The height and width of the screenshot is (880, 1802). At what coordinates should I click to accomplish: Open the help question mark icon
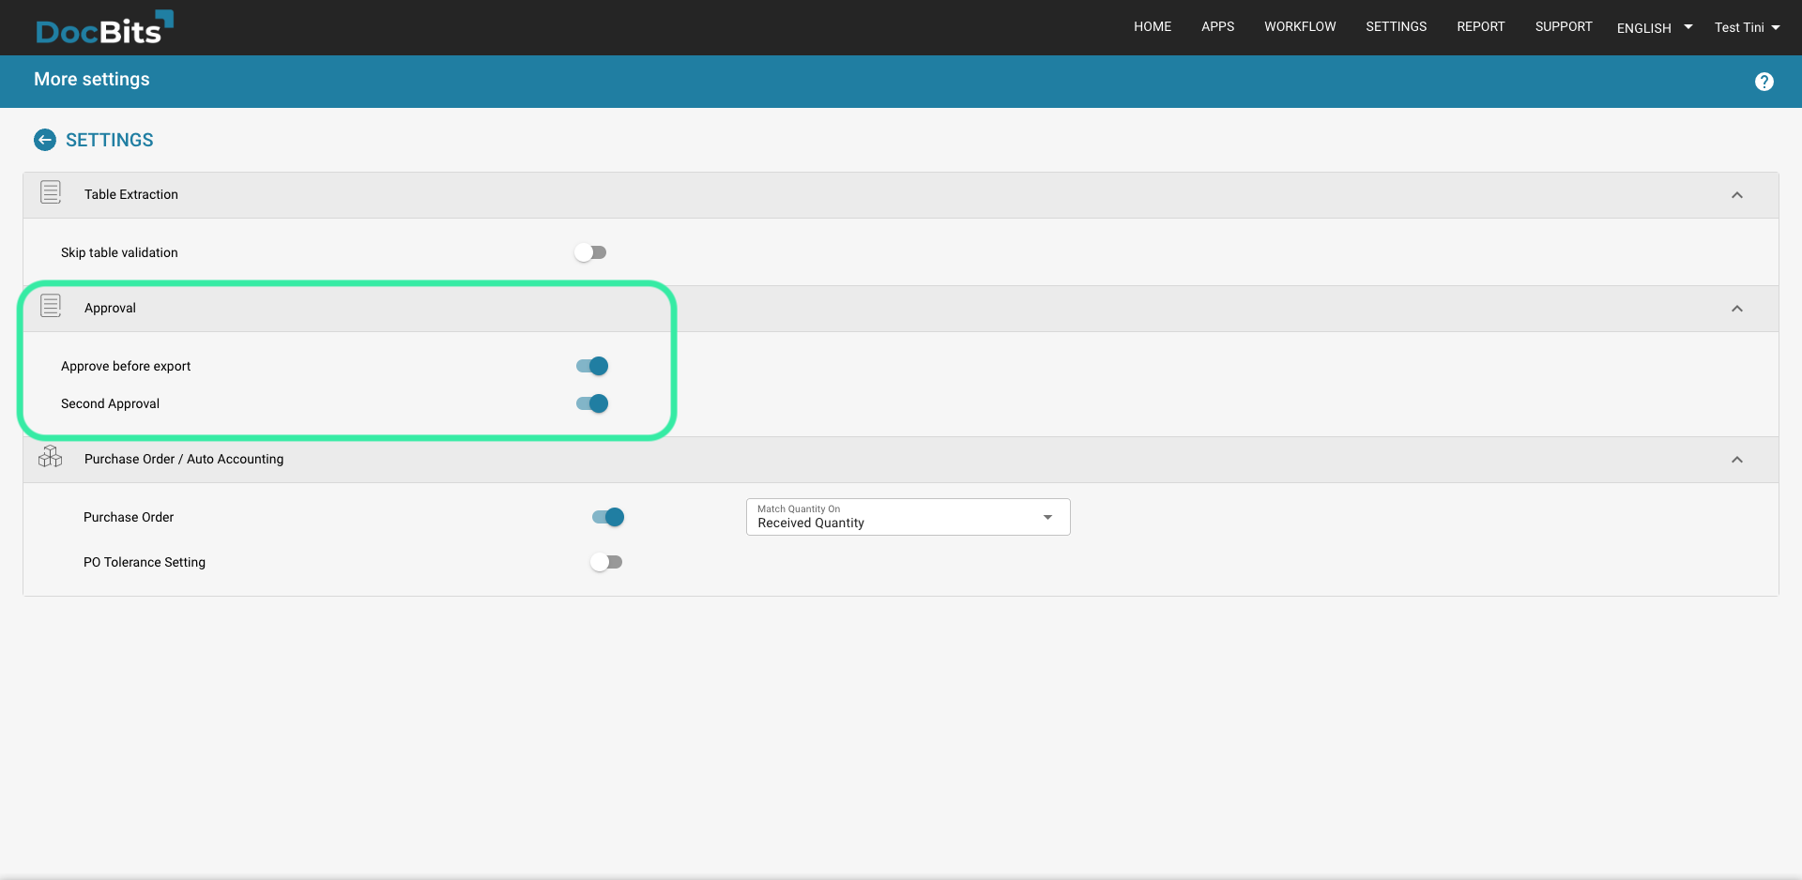[x=1764, y=82]
